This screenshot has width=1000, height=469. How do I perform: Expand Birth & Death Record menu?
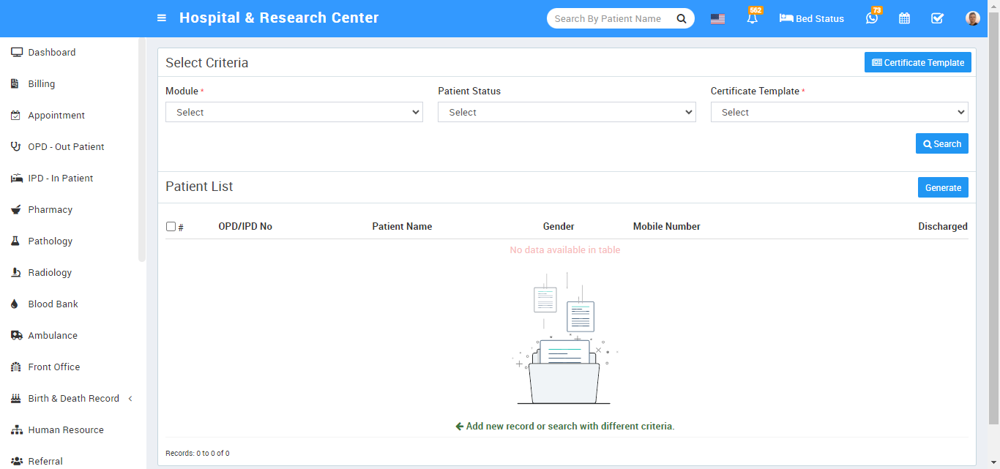point(73,399)
